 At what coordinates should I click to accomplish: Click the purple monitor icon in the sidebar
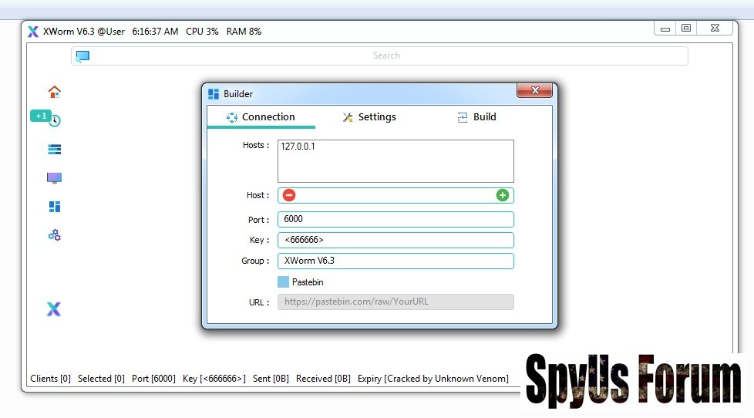coord(54,178)
